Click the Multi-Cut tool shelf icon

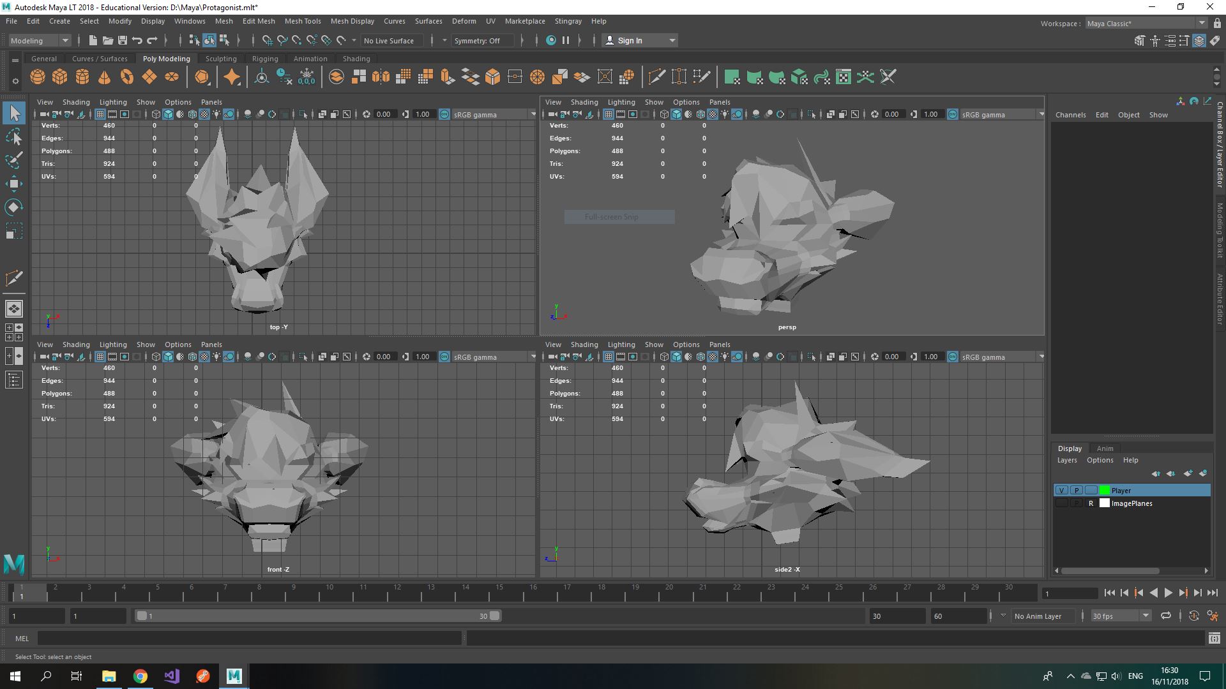pos(656,77)
